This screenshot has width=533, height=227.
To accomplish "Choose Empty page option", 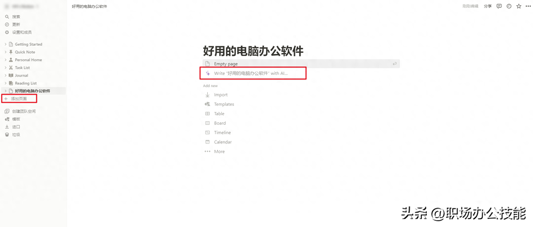I will click(x=301, y=64).
